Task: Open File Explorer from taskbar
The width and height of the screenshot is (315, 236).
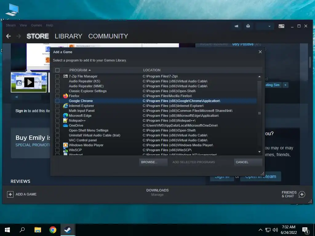Action: [38, 230]
